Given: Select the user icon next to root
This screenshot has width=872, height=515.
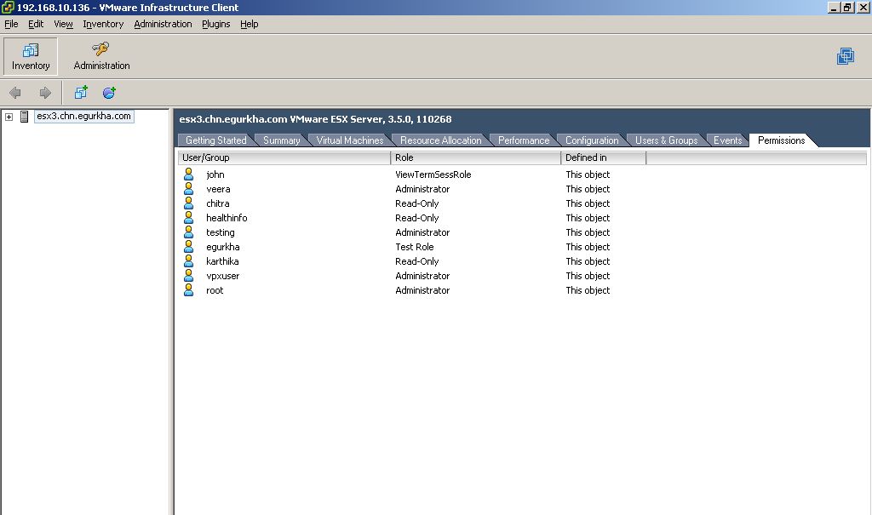Looking at the screenshot, I should tap(189, 289).
